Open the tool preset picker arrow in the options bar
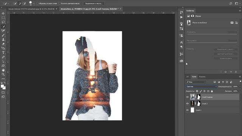This screenshot has height=136, width=242. click(x=8, y=3)
